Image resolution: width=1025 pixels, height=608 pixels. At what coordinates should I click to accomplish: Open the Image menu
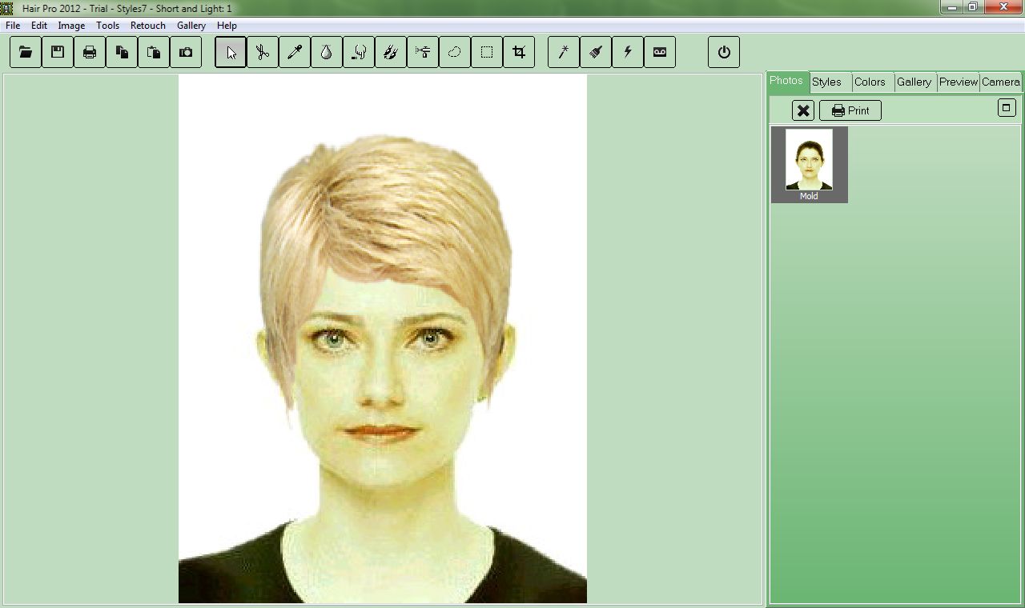coord(71,26)
